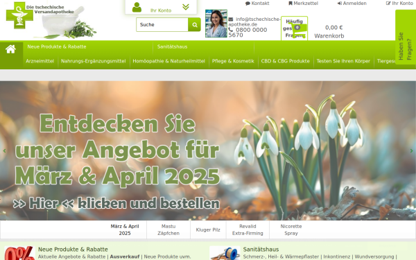Image resolution: width=416 pixels, height=260 pixels.
Task: Open the shopping cart icon
Action: pos(298,30)
